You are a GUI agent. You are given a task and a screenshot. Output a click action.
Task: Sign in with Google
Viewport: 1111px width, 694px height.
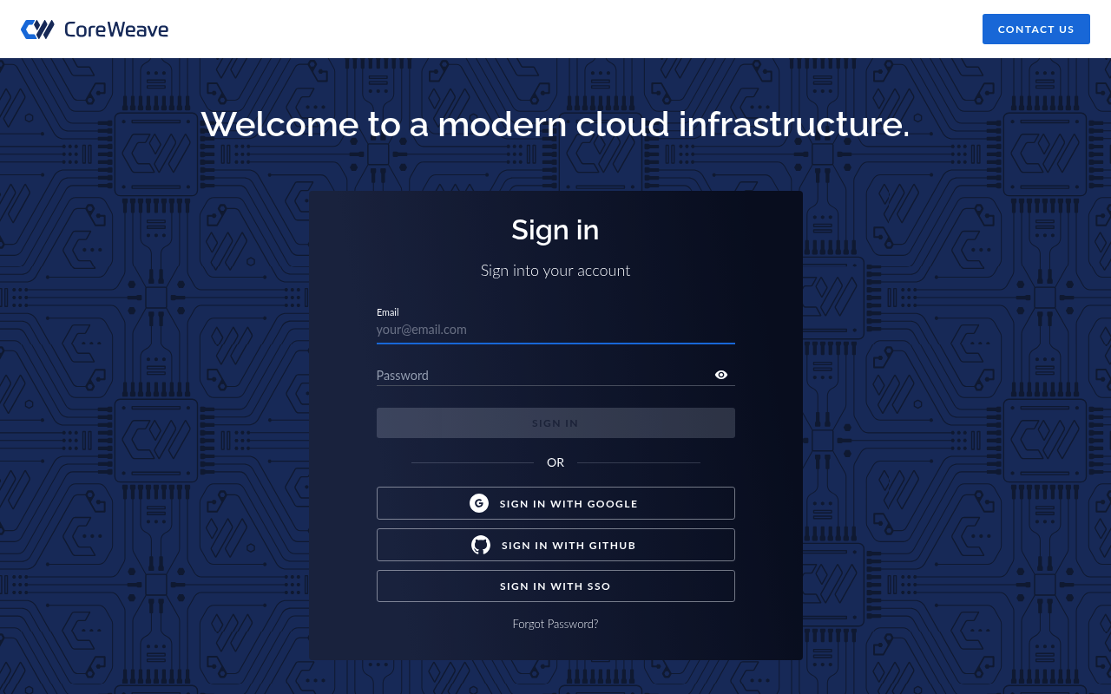[x=555, y=503]
